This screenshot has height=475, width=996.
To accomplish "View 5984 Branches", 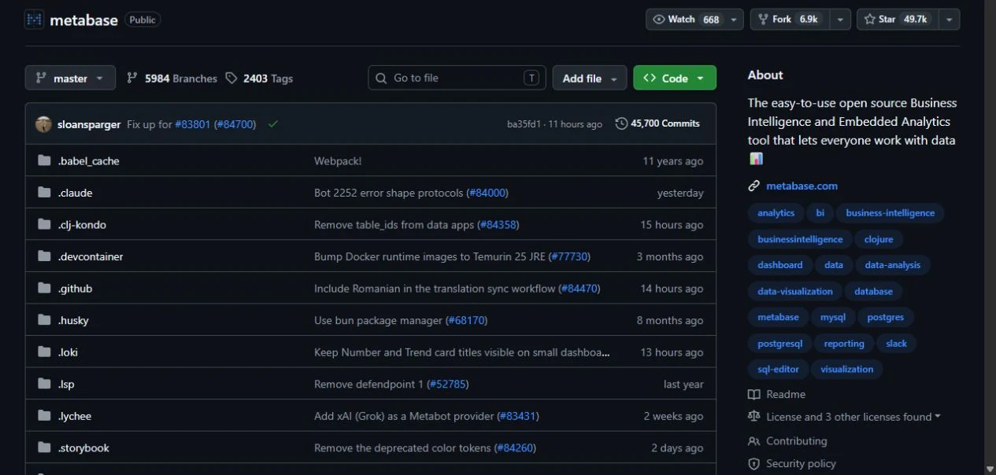I will pyautogui.click(x=172, y=78).
